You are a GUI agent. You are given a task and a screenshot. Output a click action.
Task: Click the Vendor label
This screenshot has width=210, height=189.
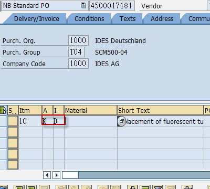(152, 6)
